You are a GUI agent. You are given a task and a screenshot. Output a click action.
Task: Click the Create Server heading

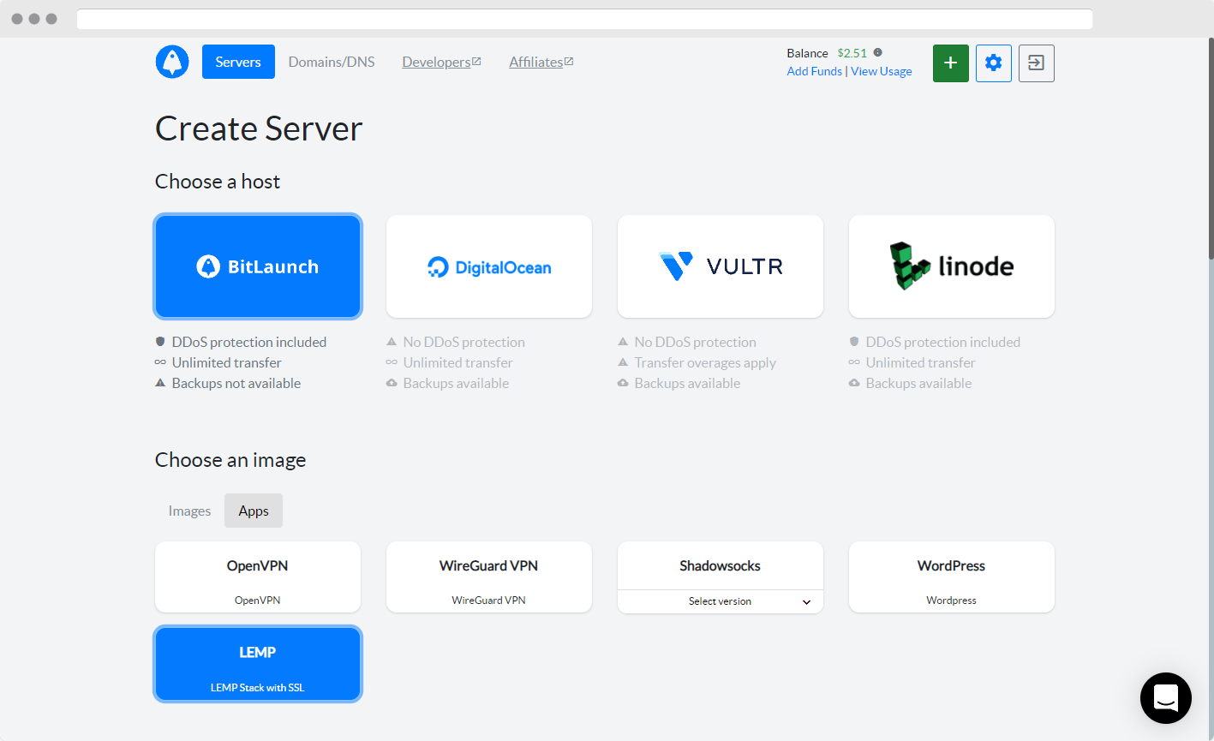259,128
